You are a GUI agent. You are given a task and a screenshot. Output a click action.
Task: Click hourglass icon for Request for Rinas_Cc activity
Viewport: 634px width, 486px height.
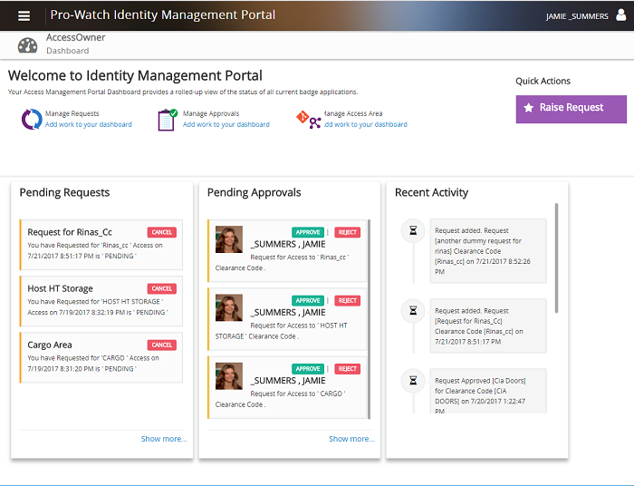(x=413, y=311)
